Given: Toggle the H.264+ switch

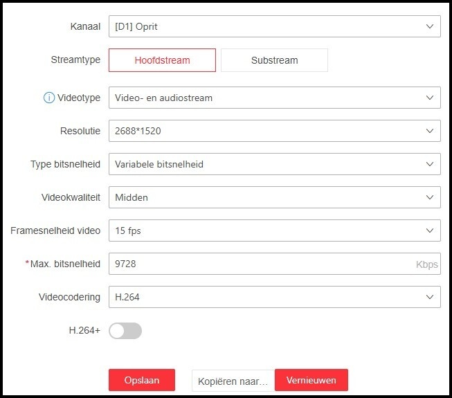Looking at the screenshot, I should pos(125,331).
